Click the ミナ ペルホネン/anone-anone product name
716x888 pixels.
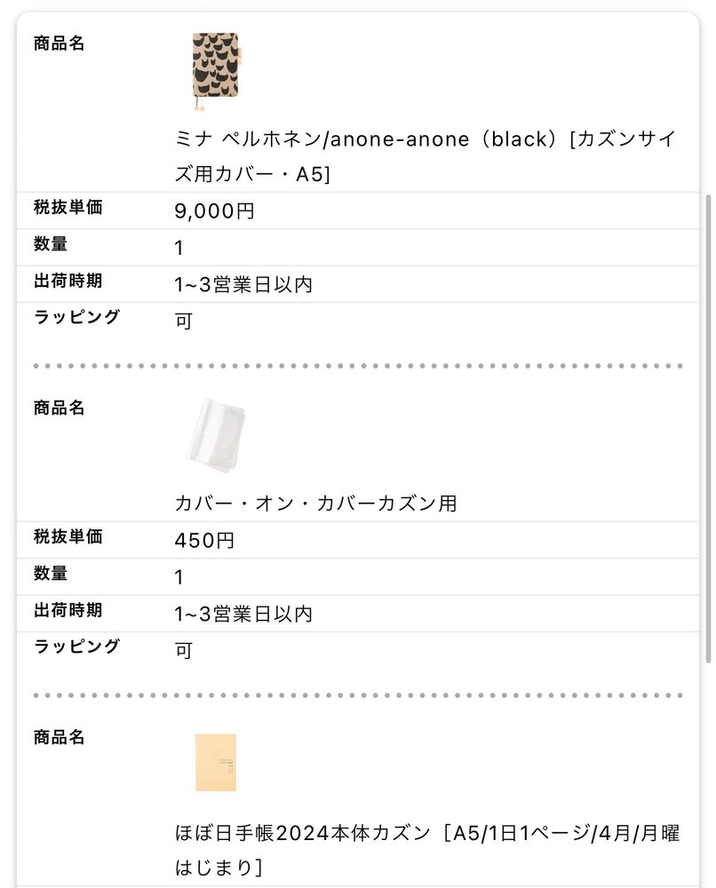coord(426,156)
